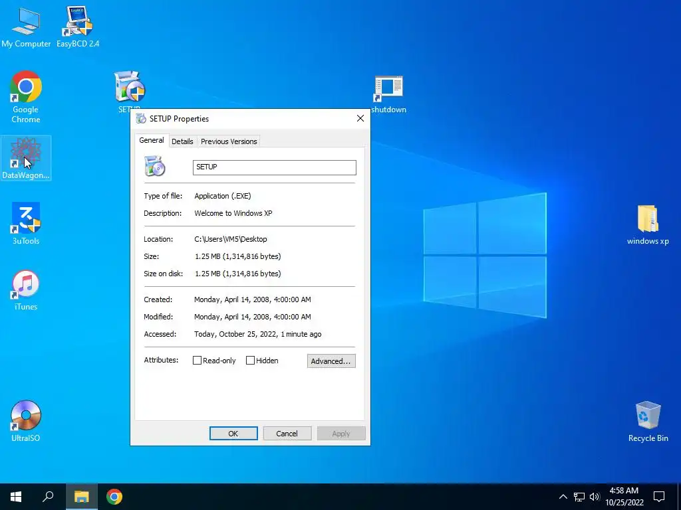Click the title bar icon of SETUP Properties

pyautogui.click(x=141, y=118)
